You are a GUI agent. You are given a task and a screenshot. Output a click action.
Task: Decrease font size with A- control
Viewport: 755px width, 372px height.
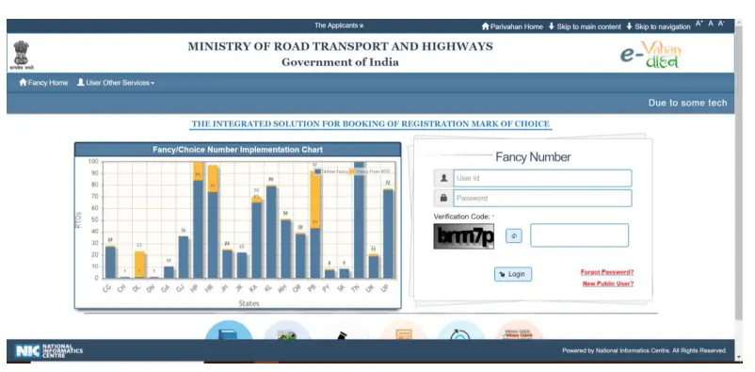(x=721, y=24)
